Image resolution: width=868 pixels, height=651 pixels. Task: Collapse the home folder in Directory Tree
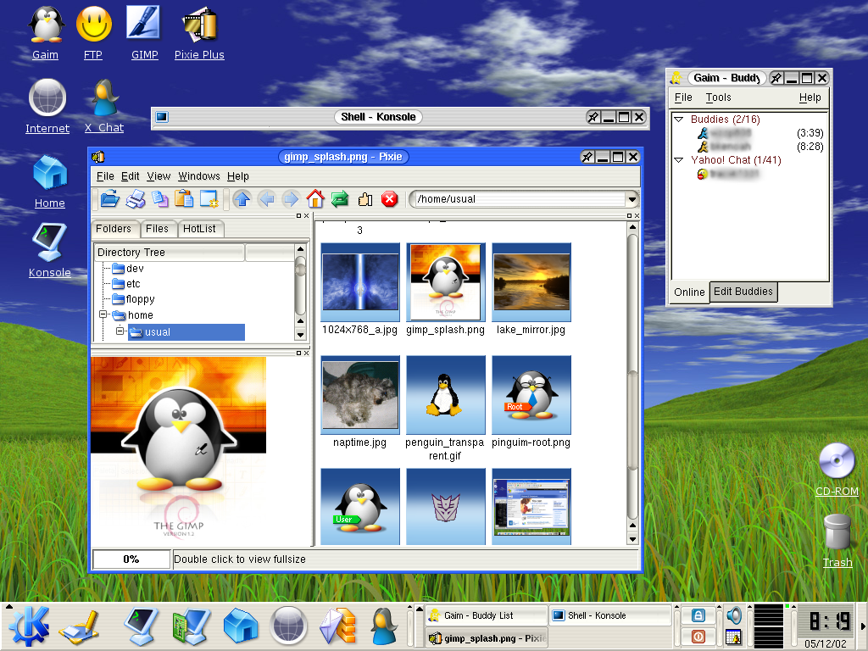click(103, 314)
